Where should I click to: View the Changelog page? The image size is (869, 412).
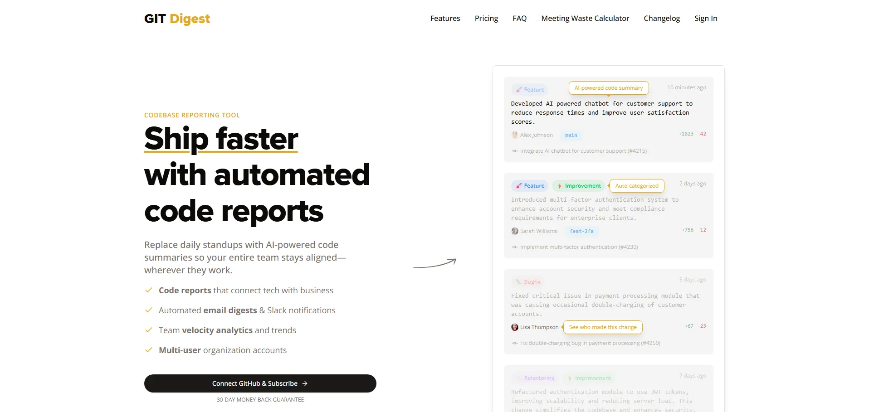661,19
